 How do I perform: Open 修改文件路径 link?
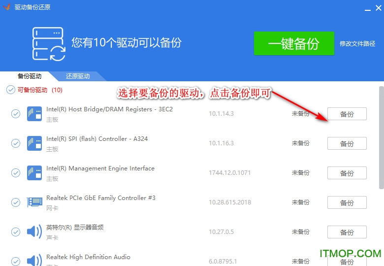(x=357, y=44)
